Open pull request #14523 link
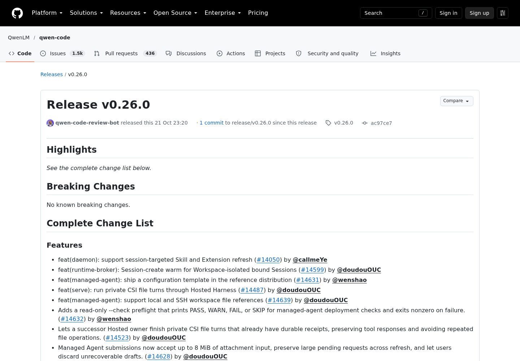520x361 pixels. click(117, 338)
